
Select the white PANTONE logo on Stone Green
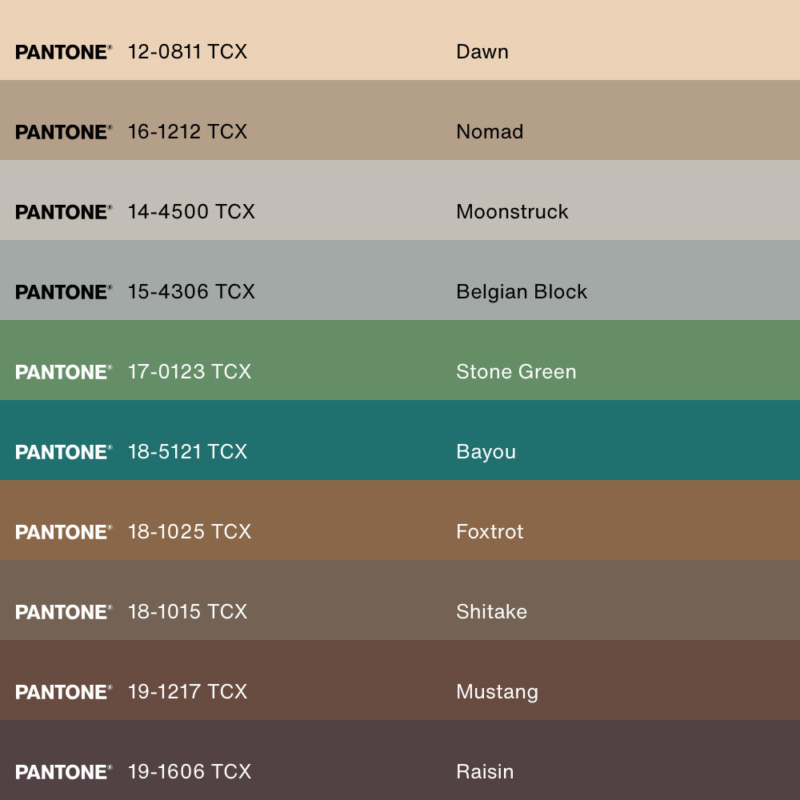click(63, 372)
